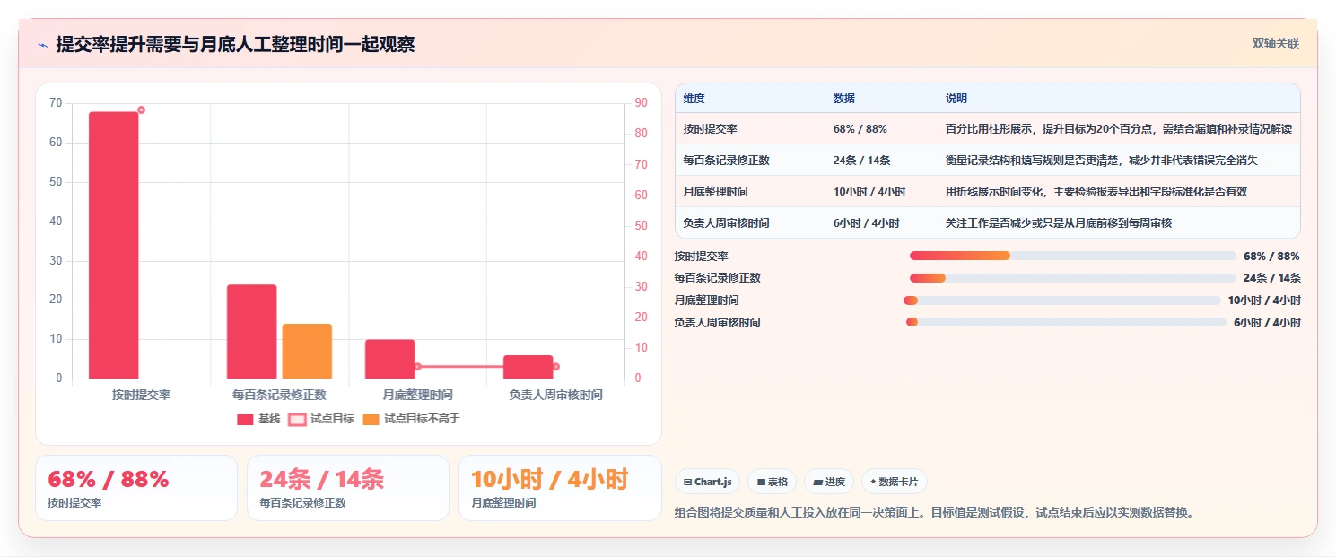Click the 负责人周审核时间 table row label
The image size is (1336, 557).
[x=726, y=222]
